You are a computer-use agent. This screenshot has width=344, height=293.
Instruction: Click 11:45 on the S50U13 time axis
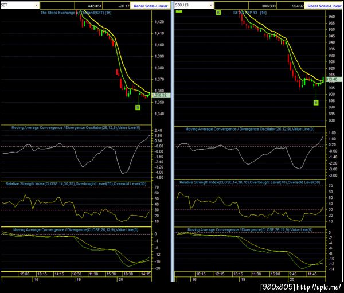tap(312, 274)
